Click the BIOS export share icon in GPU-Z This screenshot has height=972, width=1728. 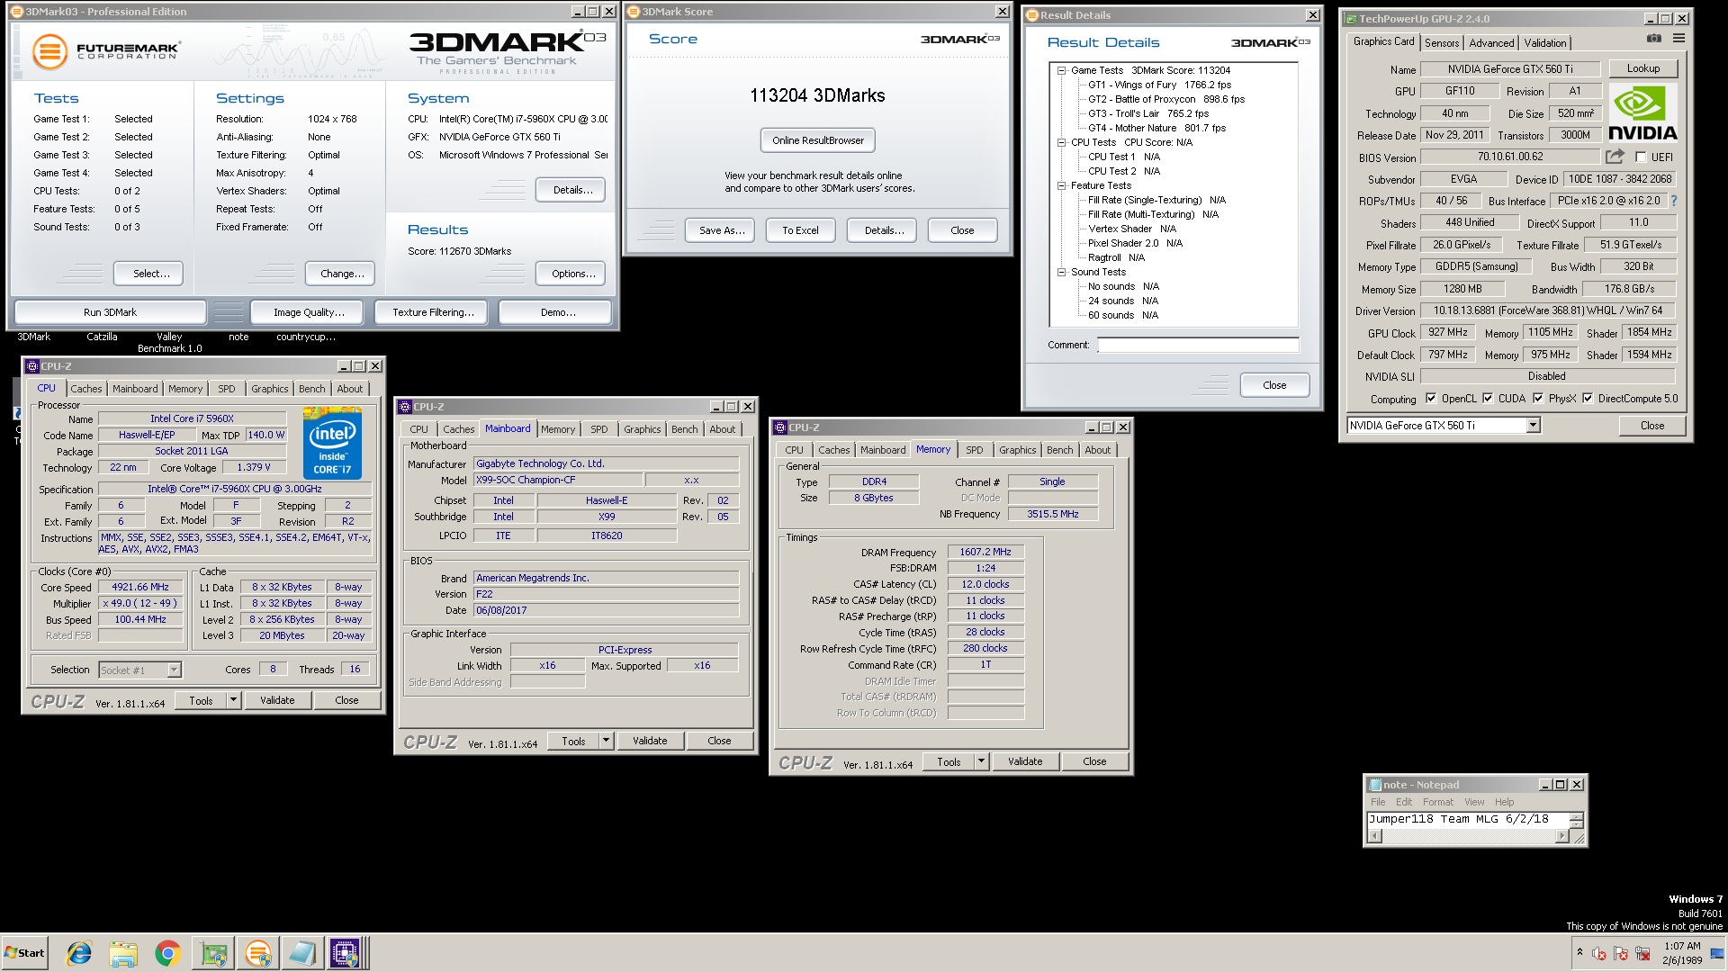tap(1615, 156)
